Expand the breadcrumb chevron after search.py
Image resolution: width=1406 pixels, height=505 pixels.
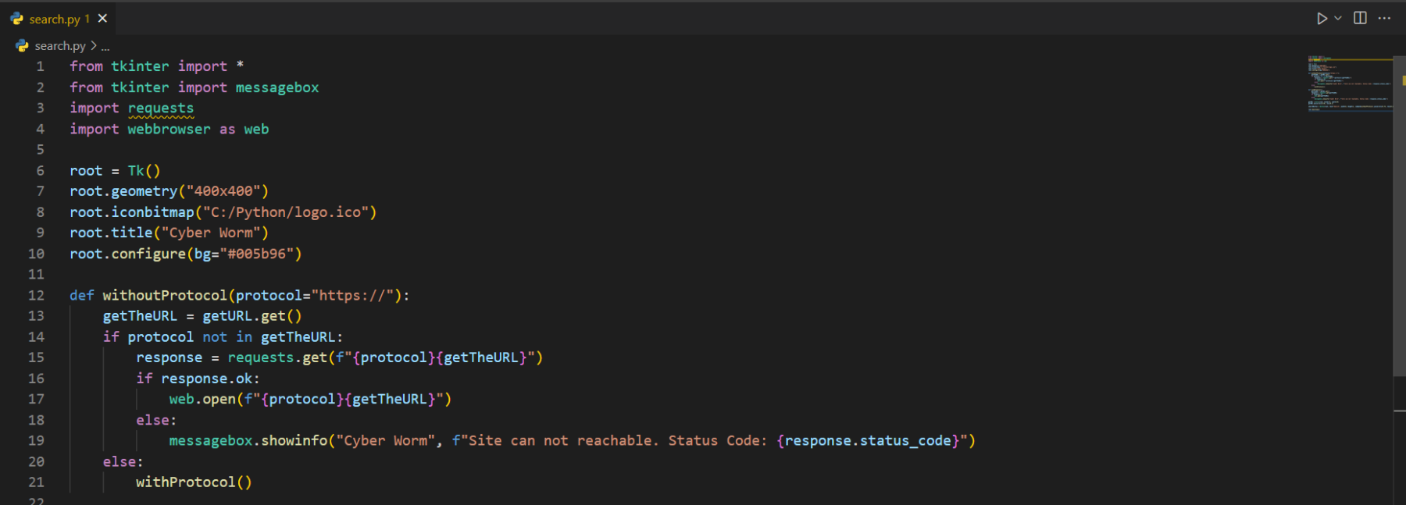pos(94,46)
